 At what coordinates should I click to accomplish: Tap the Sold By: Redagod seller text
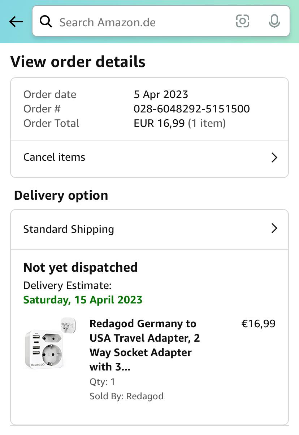pos(126,396)
